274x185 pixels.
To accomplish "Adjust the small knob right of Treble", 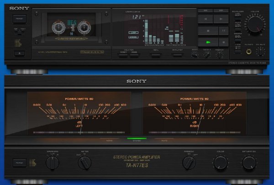I will pyautogui.click(x=220, y=55).
